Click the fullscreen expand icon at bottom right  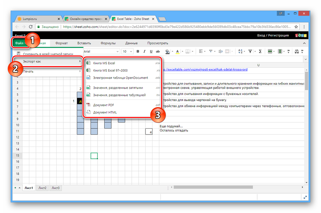click(305, 197)
